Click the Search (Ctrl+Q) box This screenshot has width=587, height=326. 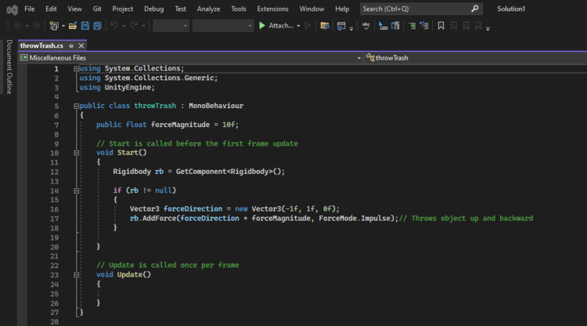(x=421, y=9)
